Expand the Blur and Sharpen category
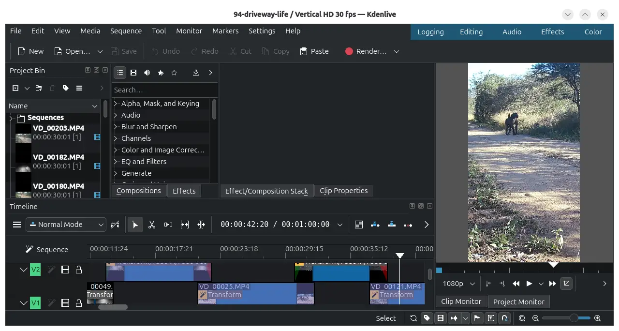This screenshot has height=331, width=619. click(x=116, y=127)
